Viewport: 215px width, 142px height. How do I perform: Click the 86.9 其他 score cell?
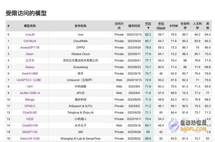click(208, 47)
